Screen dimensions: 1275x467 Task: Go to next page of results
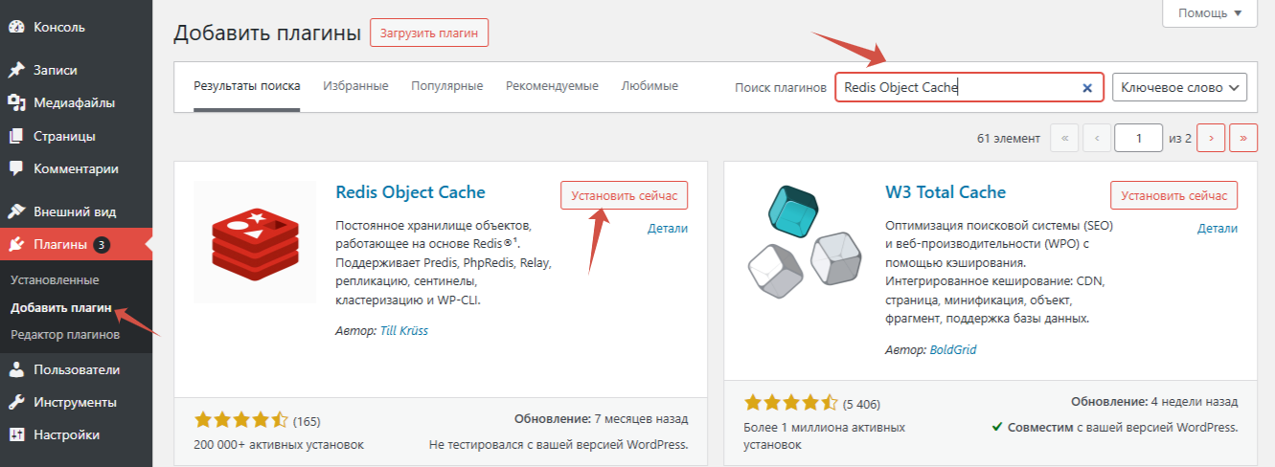pos(1211,138)
